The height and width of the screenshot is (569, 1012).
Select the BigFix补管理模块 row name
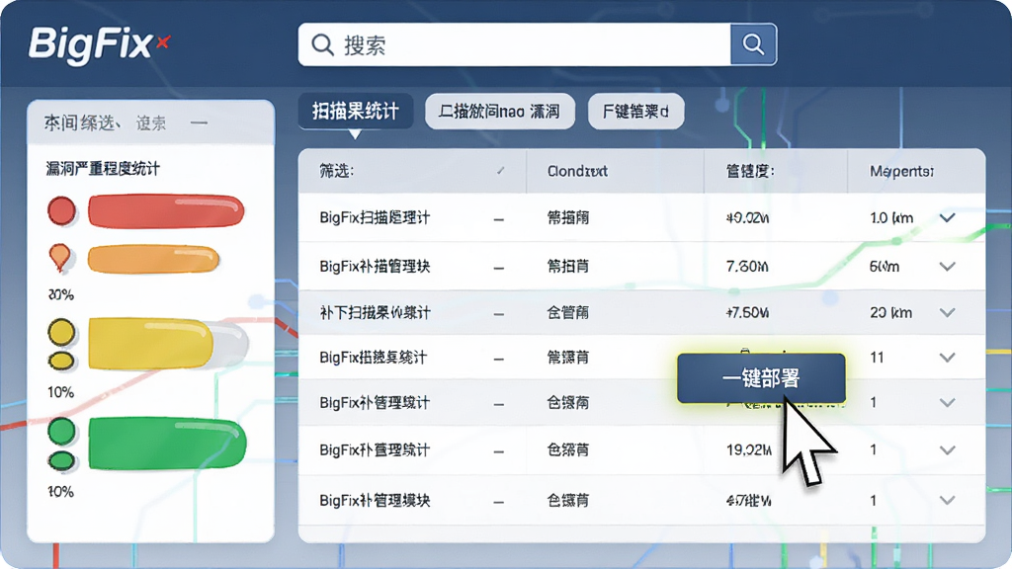pos(375,500)
